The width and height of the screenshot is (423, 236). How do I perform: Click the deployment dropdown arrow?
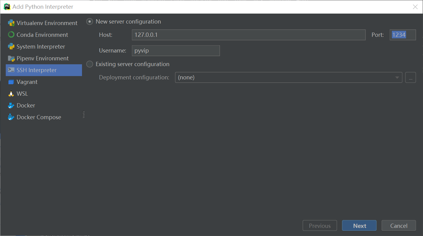tap(397, 78)
